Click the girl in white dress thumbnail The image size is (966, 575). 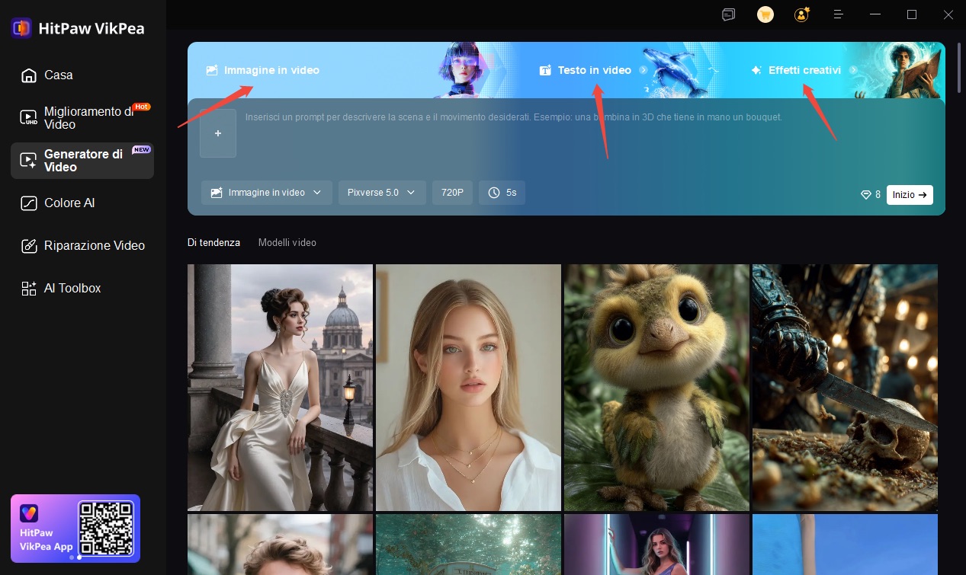pos(280,387)
